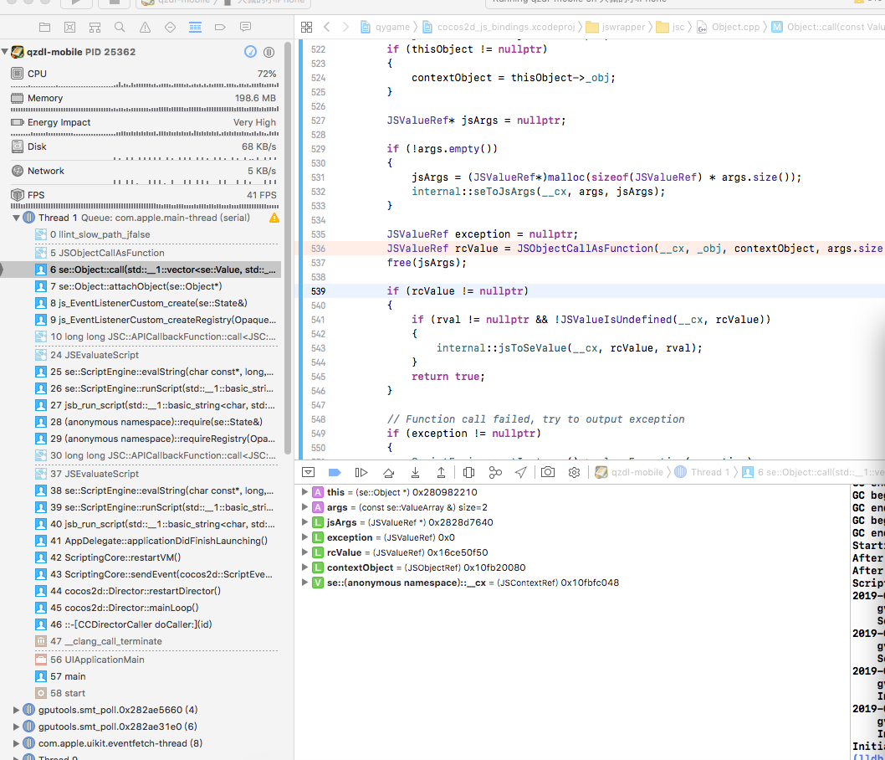Viewport: 885px width, 760px height.
Task: Collapse the qzdl-mobile process tree
Action: [x=5, y=52]
